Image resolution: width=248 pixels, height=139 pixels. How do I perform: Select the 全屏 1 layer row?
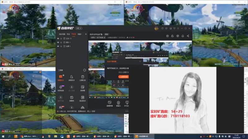tap(72, 46)
